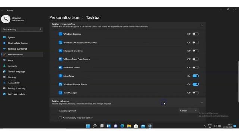The image size is (239, 134).
Task: Click the network icon in system tray
Action: [216, 126]
